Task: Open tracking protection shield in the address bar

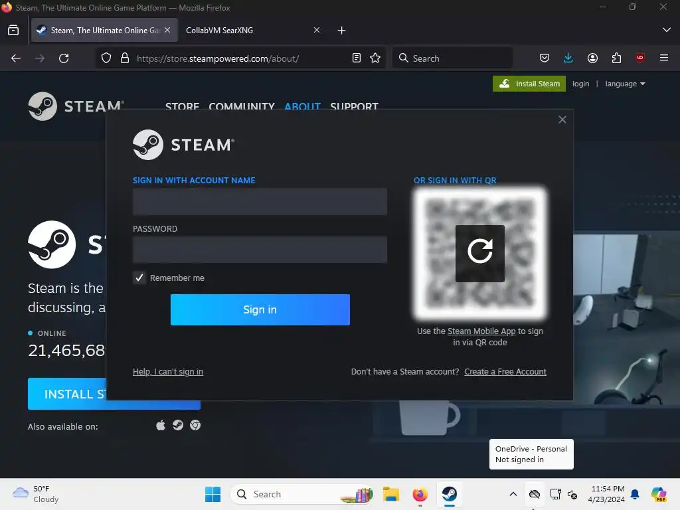Action: click(106, 58)
